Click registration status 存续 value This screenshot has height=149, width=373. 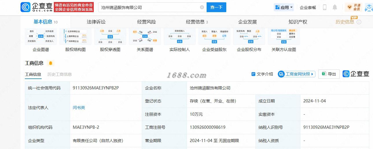pos(213,101)
